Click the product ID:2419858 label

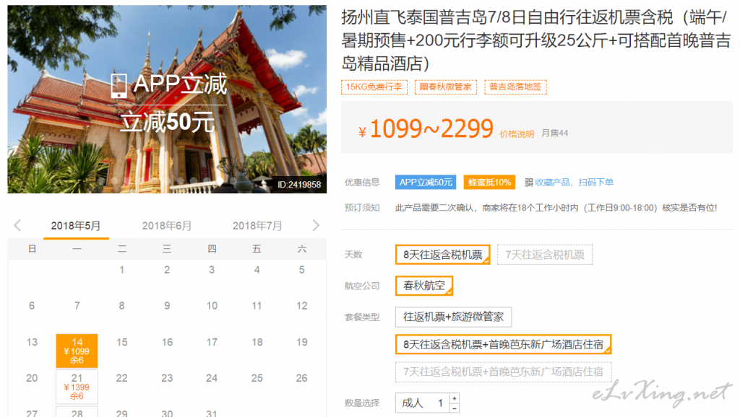pyautogui.click(x=298, y=184)
